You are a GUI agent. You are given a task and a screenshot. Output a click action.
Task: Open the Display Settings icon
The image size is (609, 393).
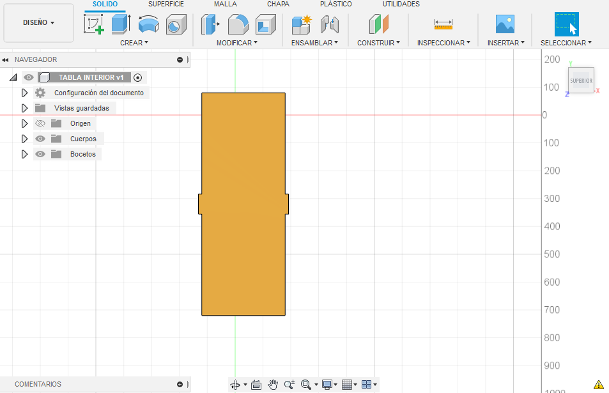pyautogui.click(x=327, y=385)
